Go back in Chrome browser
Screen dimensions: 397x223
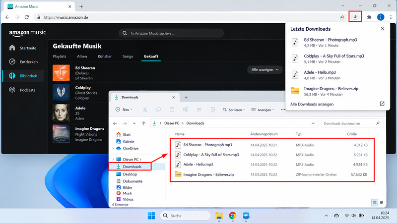7,17
